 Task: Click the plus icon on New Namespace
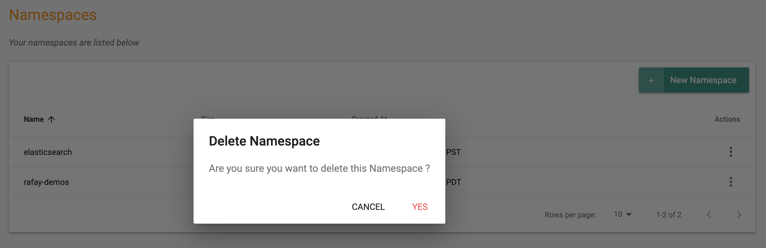[x=651, y=80]
